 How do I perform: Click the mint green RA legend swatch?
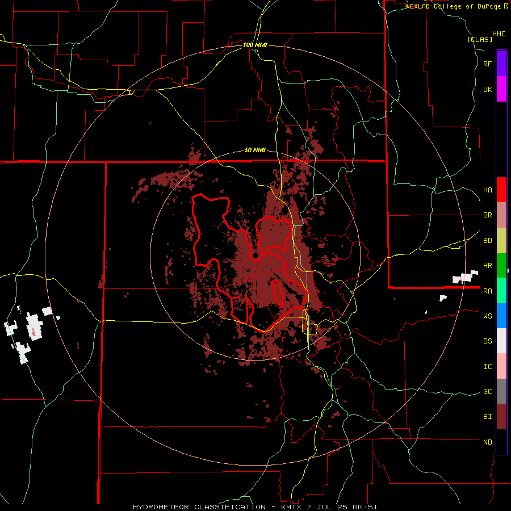(x=501, y=291)
